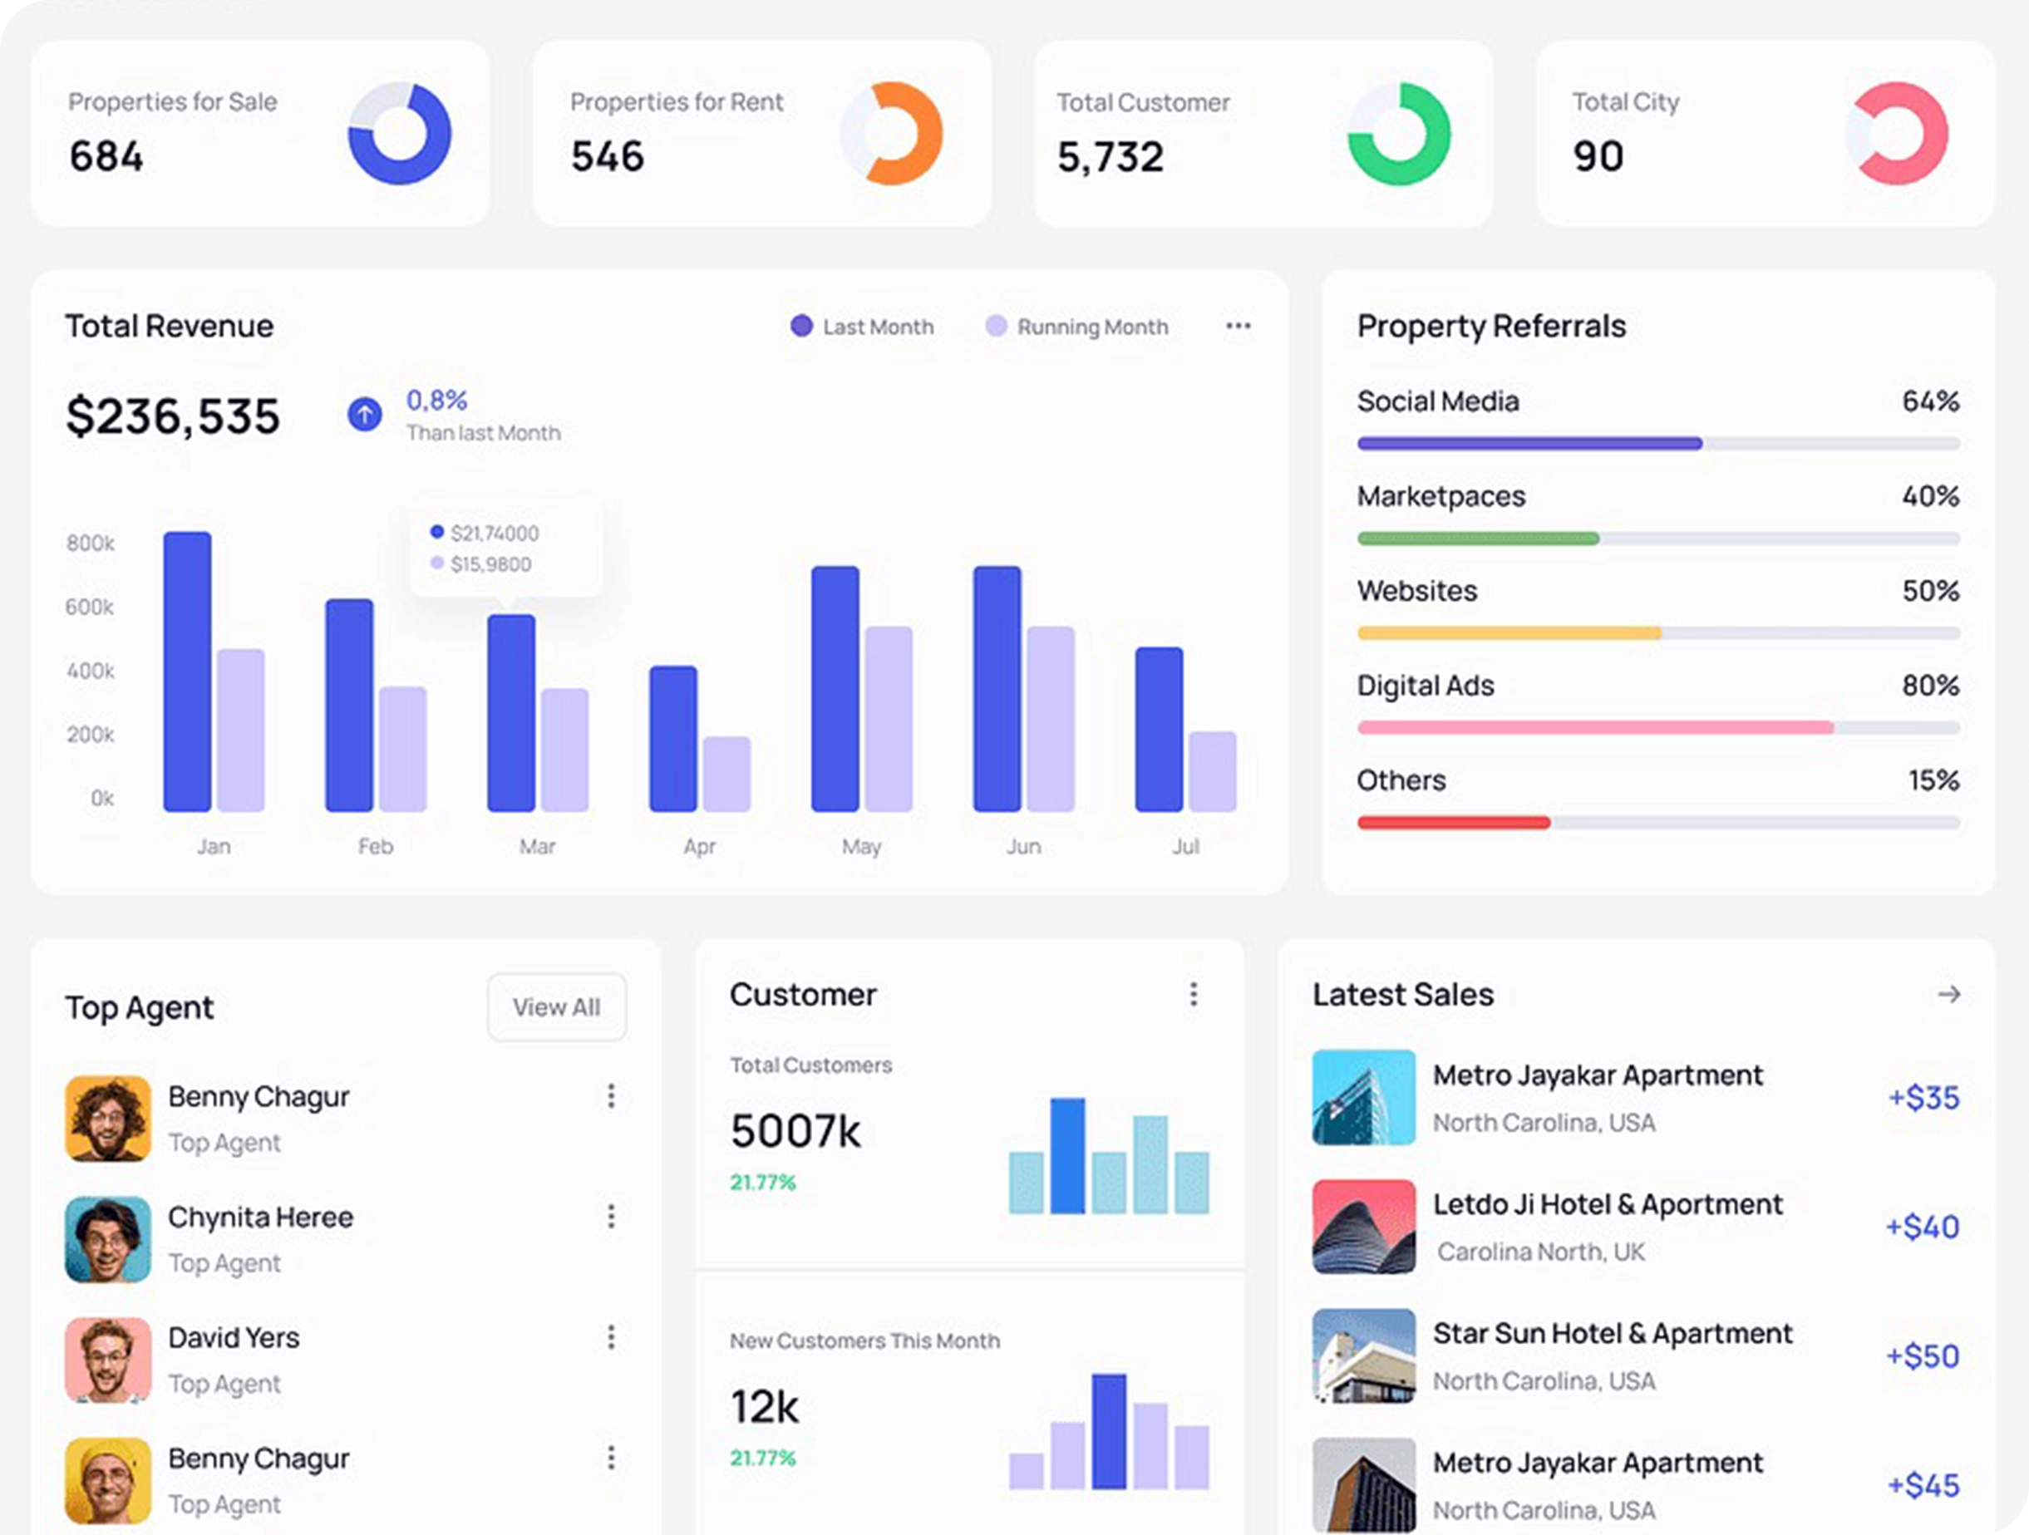Select the Total Revenue panel header

pos(168,326)
